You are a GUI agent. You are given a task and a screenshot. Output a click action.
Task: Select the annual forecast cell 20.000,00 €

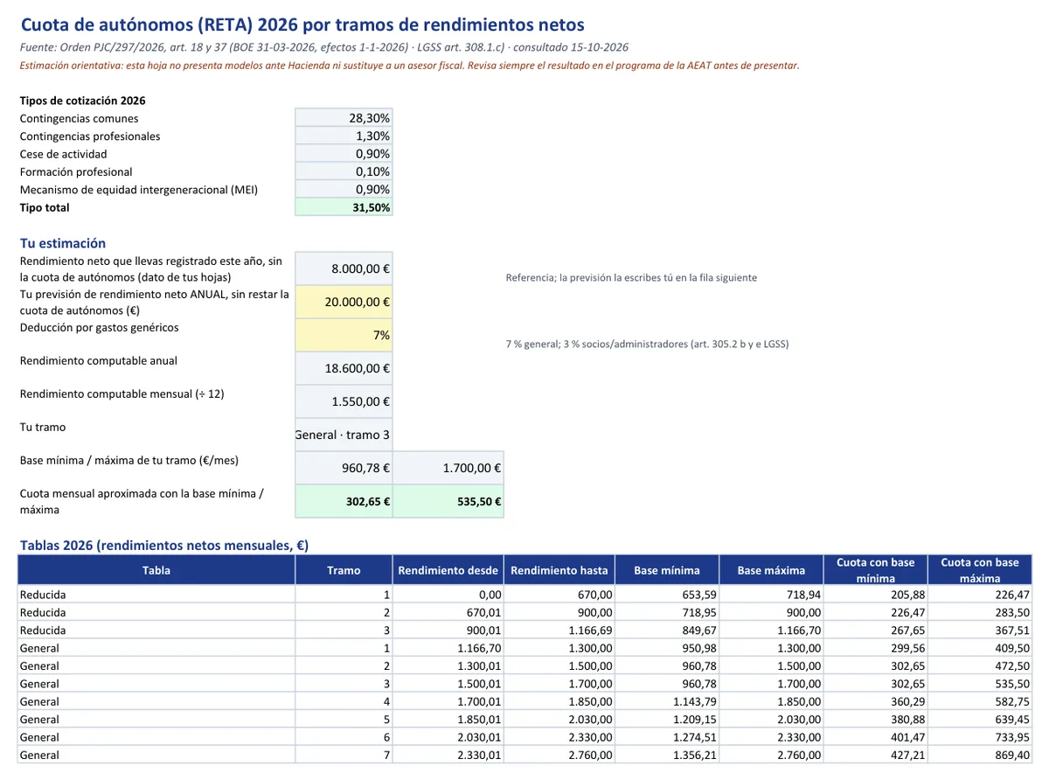(344, 302)
